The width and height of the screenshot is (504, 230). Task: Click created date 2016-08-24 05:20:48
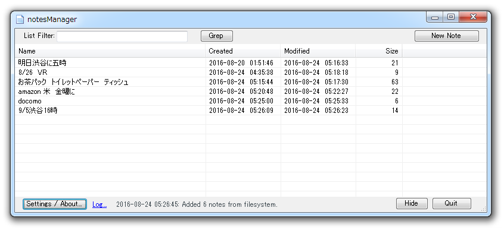point(241,92)
